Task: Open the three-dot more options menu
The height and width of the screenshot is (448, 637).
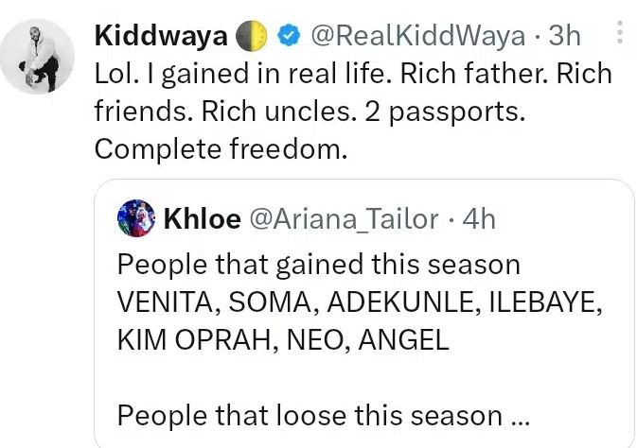Action: pos(620,35)
